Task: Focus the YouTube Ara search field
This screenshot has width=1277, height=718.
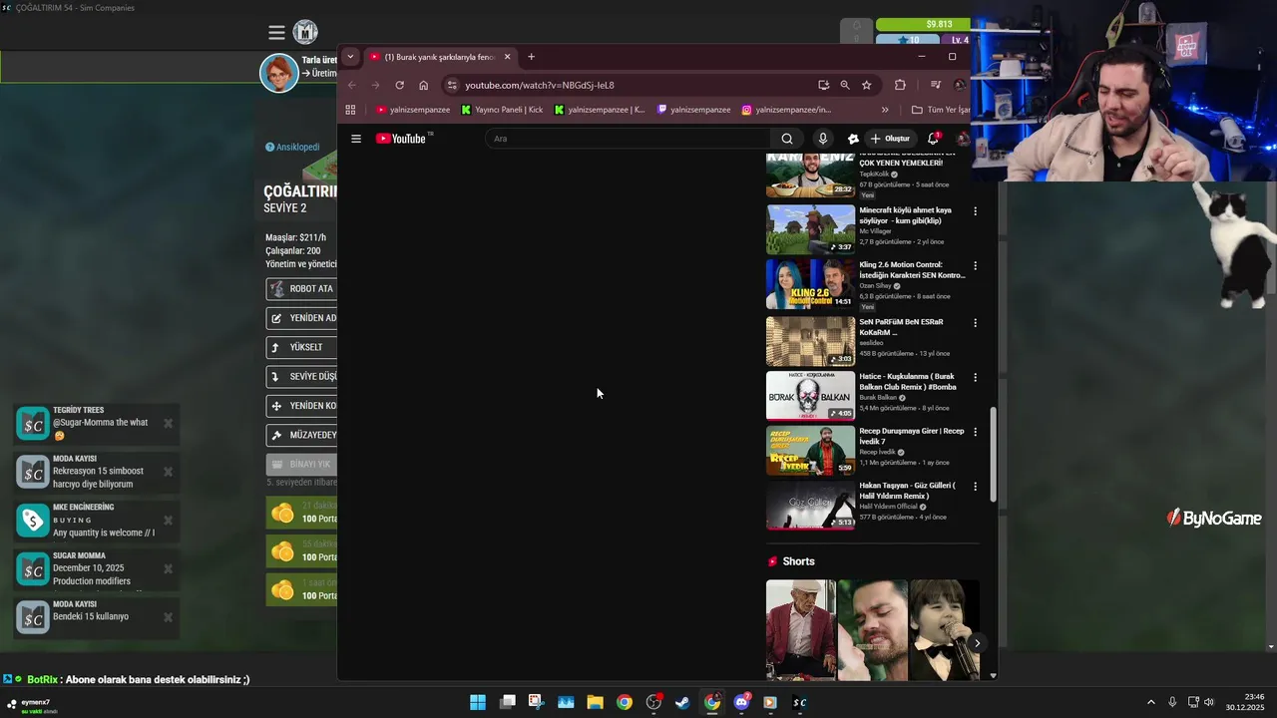Action: click(x=628, y=139)
